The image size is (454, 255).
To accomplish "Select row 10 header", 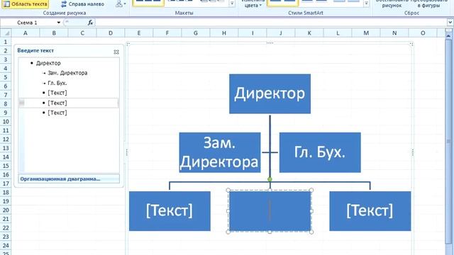I will click(x=6, y=121).
